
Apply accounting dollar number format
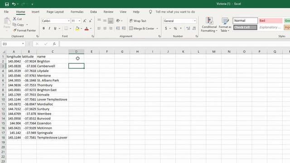click(166, 28)
